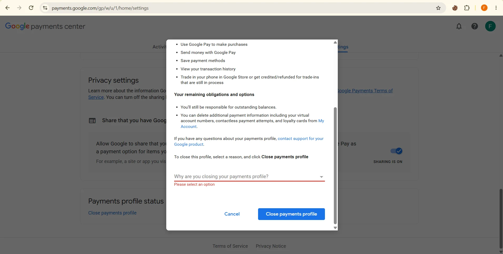The width and height of the screenshot is (503, 254).
Task: Go back with the browser back arrow
Action: click(x=8, y=8)
